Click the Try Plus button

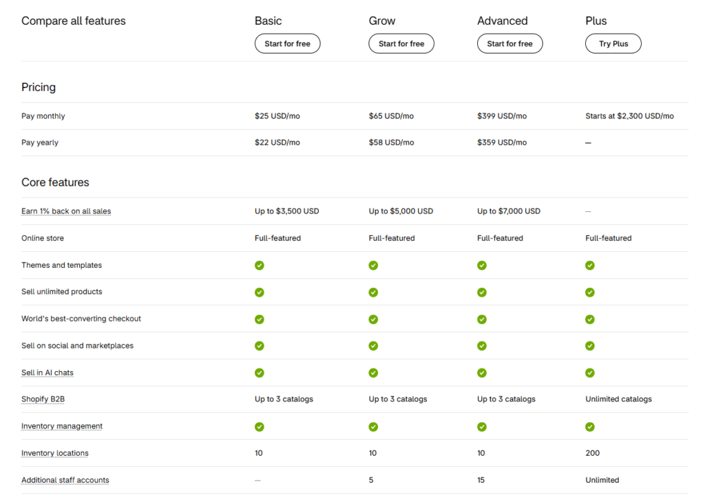pos(613,43)
